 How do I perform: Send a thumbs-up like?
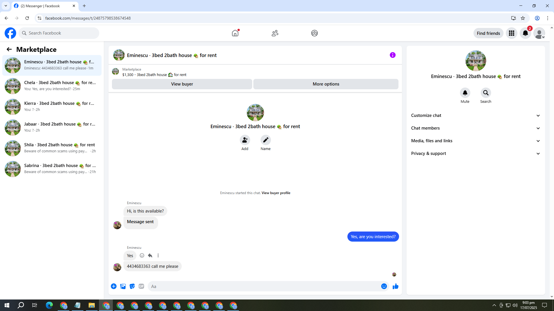point(396,286)
